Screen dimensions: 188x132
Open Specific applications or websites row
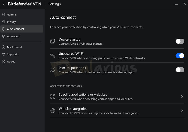click(x=117, y=96)
